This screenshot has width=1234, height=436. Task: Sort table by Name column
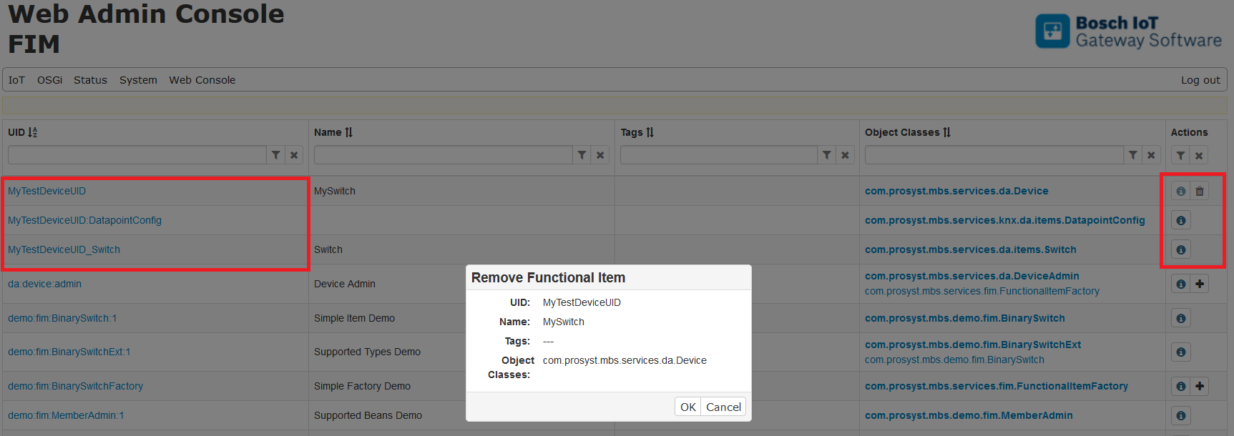click(349, 132)
